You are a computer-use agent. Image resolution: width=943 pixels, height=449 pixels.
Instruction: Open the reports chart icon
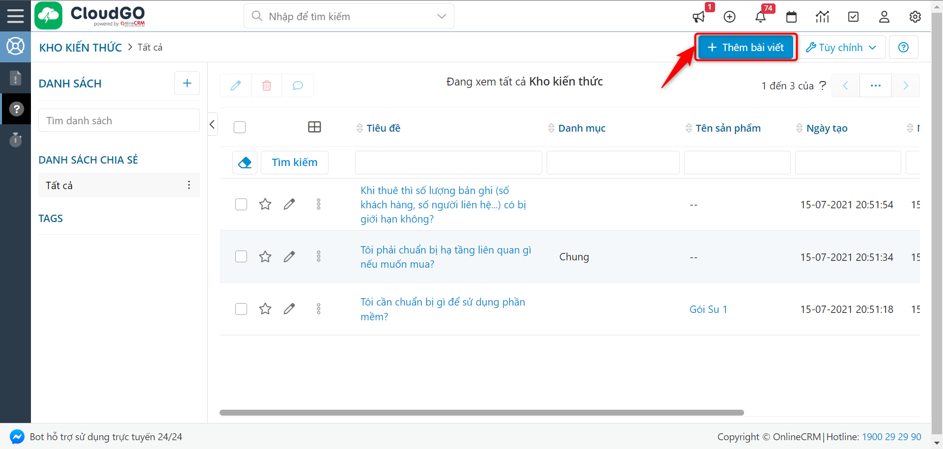[x=822, y=17]
